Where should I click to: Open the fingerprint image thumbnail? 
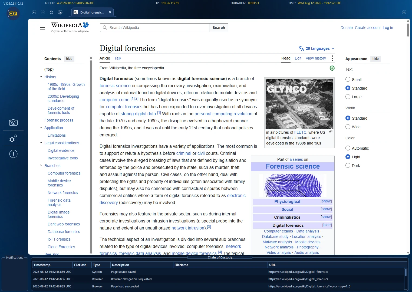coord(293,185)
